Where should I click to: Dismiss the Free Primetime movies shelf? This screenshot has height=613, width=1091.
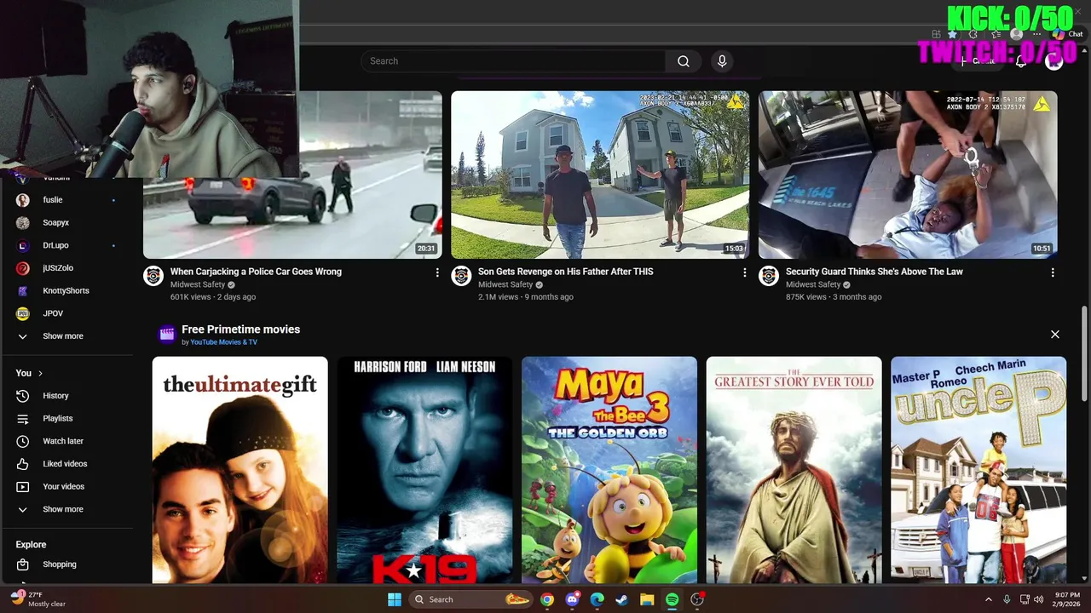click(1055, 335)
